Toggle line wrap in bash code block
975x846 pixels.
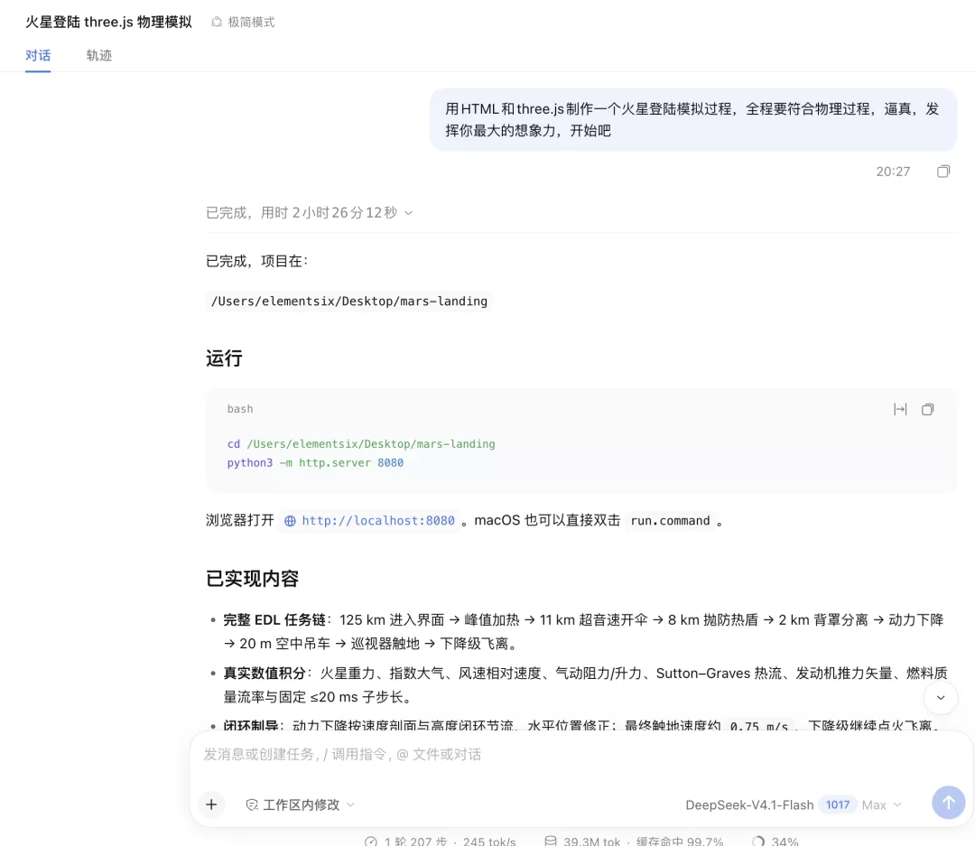click(x=900, y=409)
